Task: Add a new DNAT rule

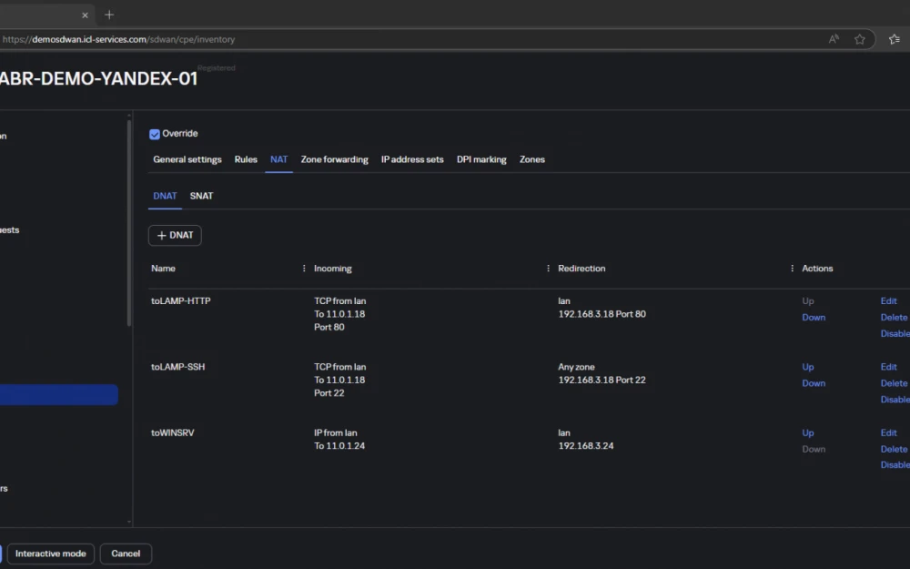Action: coord(175,235)
